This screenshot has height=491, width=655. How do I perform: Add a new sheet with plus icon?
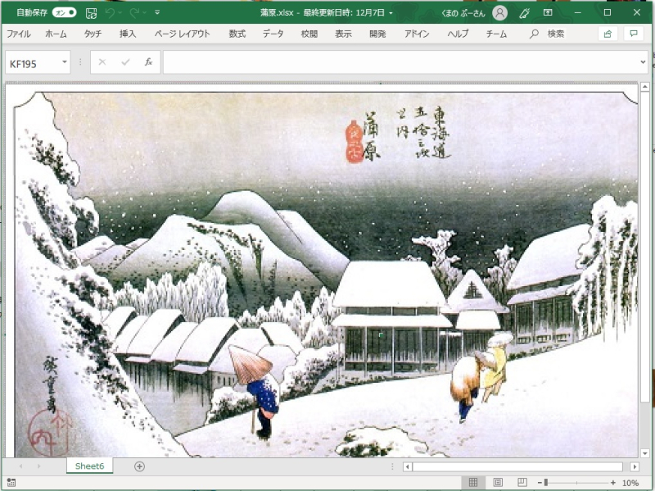(x=139, y=466)
